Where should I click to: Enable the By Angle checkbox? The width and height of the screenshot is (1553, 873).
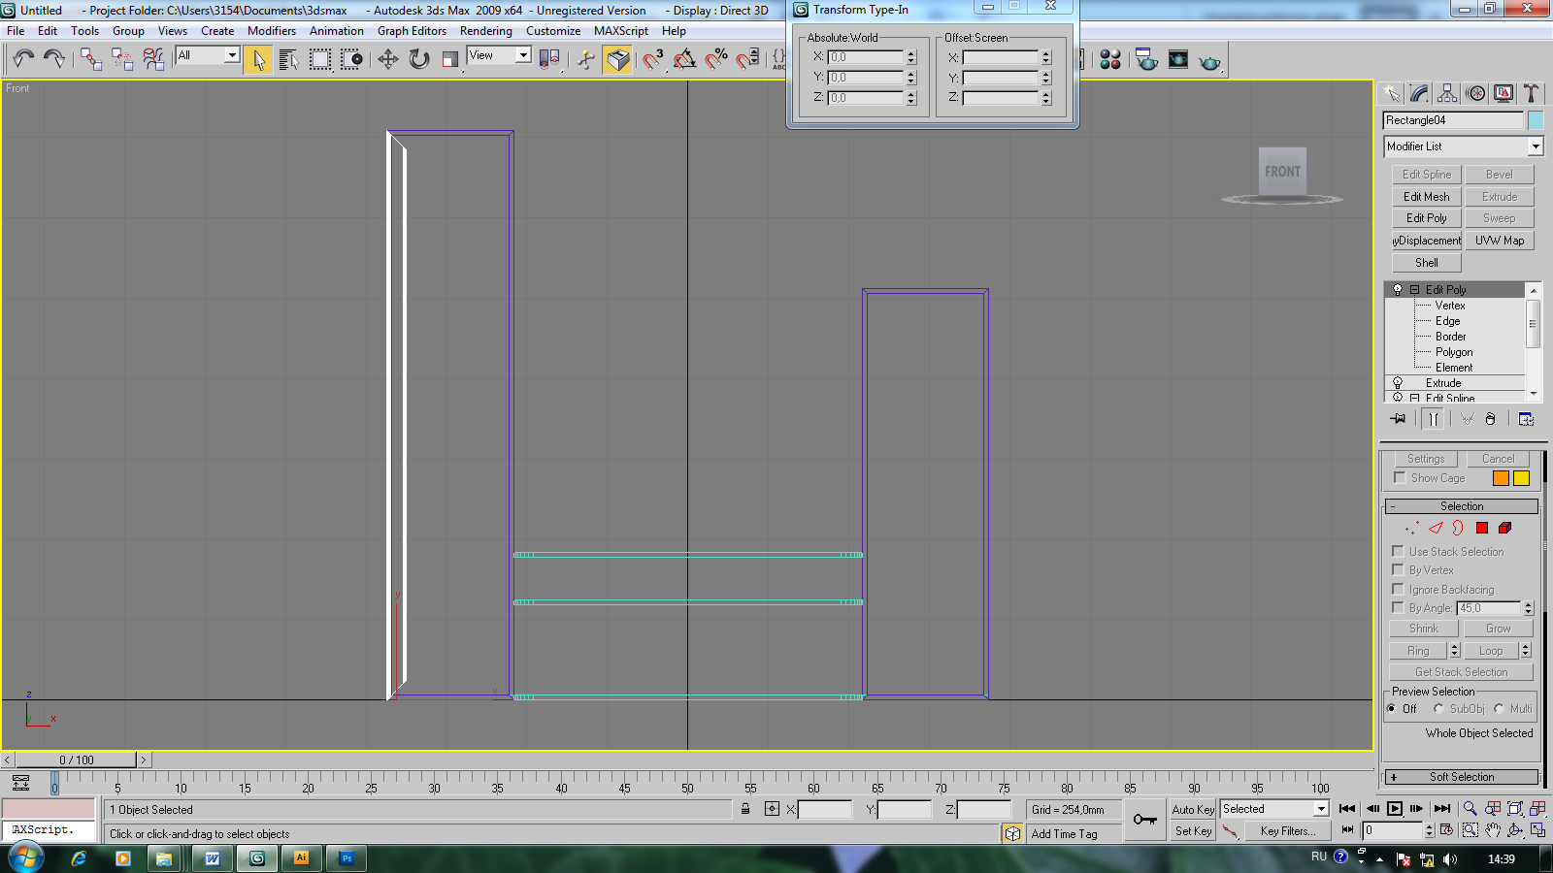click(1399, 607)
